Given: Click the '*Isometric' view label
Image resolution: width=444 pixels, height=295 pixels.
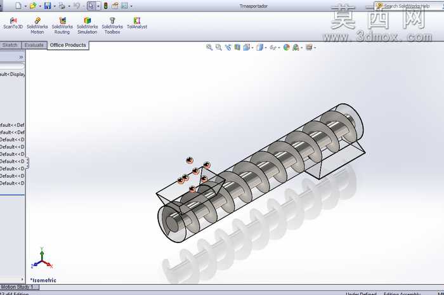Looking at the screenshot, I should 43,280.
